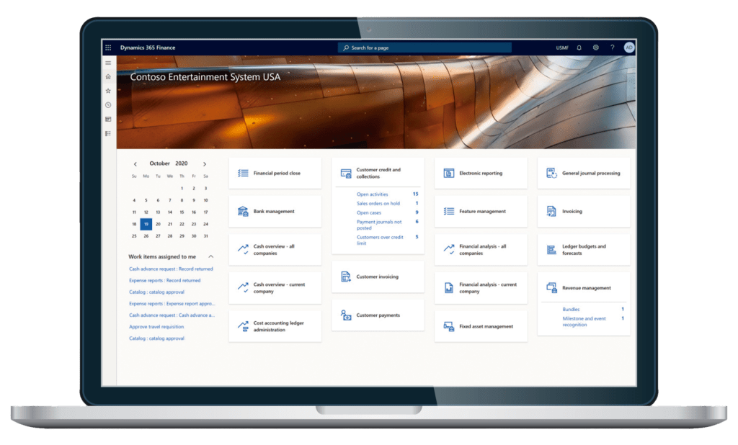Click the Search for a page field
The image size is (738, 445).
coord(424,48)
